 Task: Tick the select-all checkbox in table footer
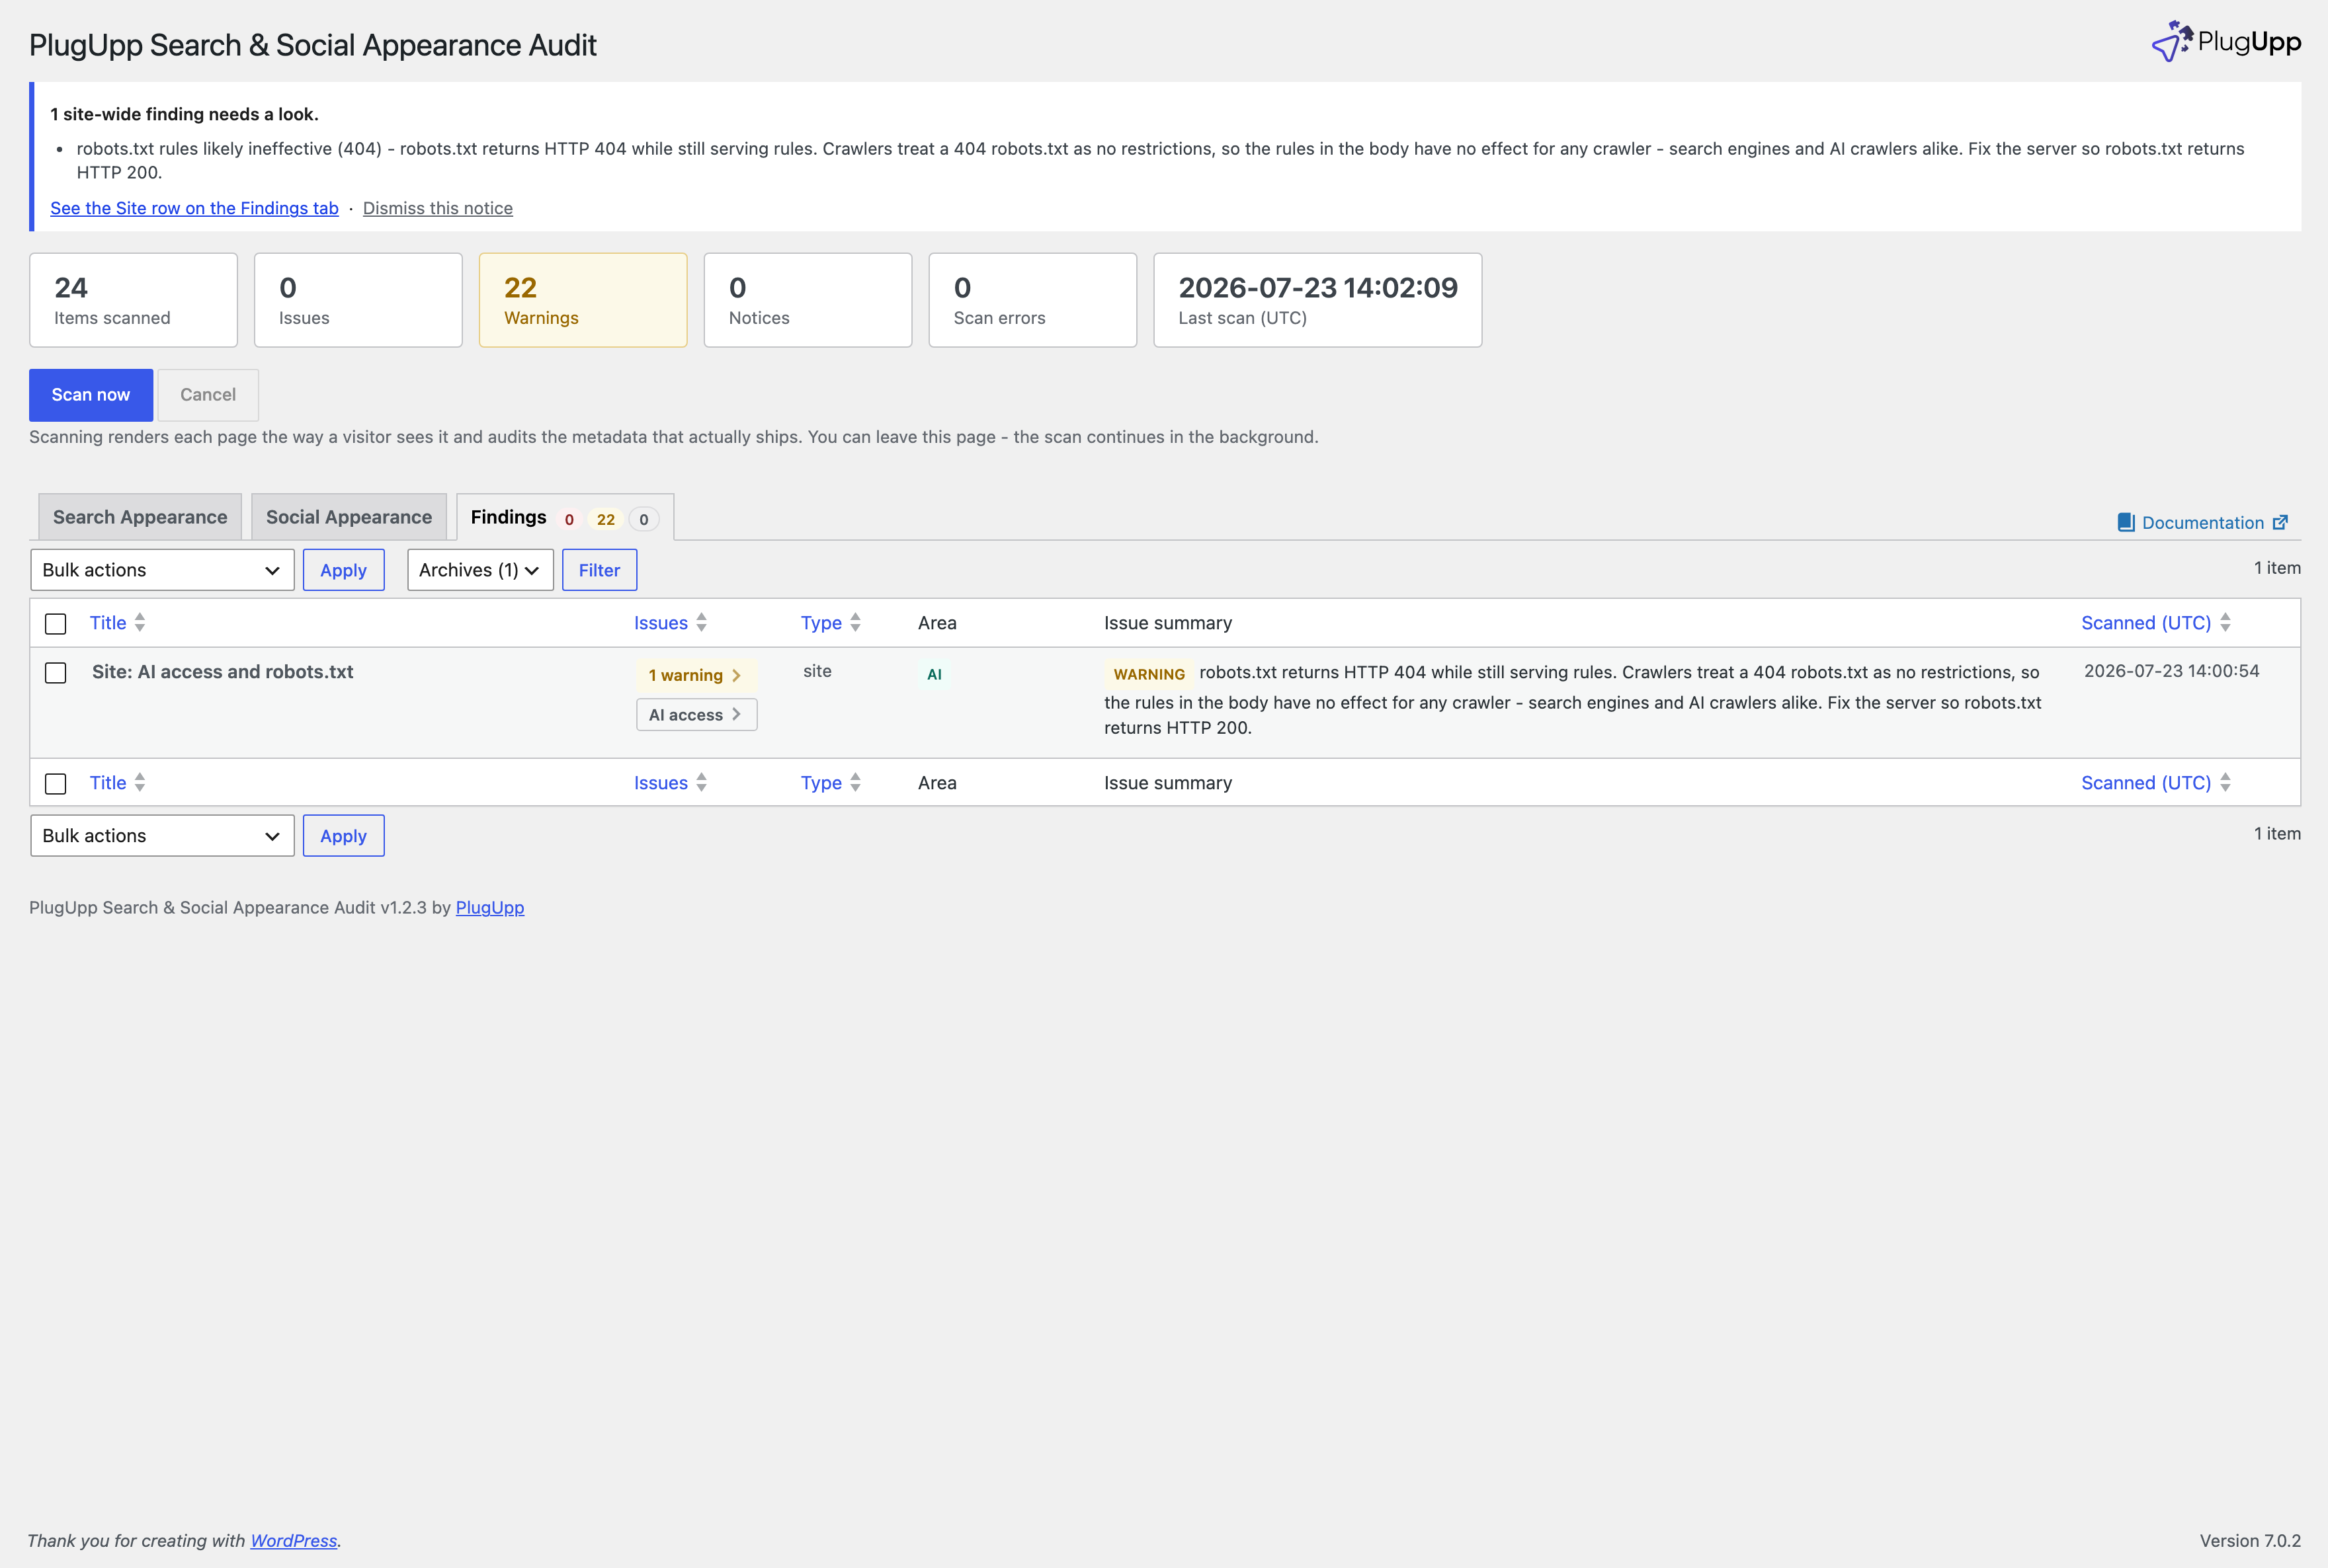point(56,783)
